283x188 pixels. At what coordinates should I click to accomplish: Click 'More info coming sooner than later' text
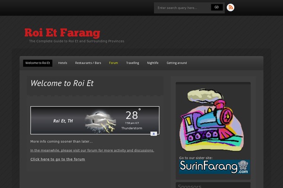click(x=61, y=141)
